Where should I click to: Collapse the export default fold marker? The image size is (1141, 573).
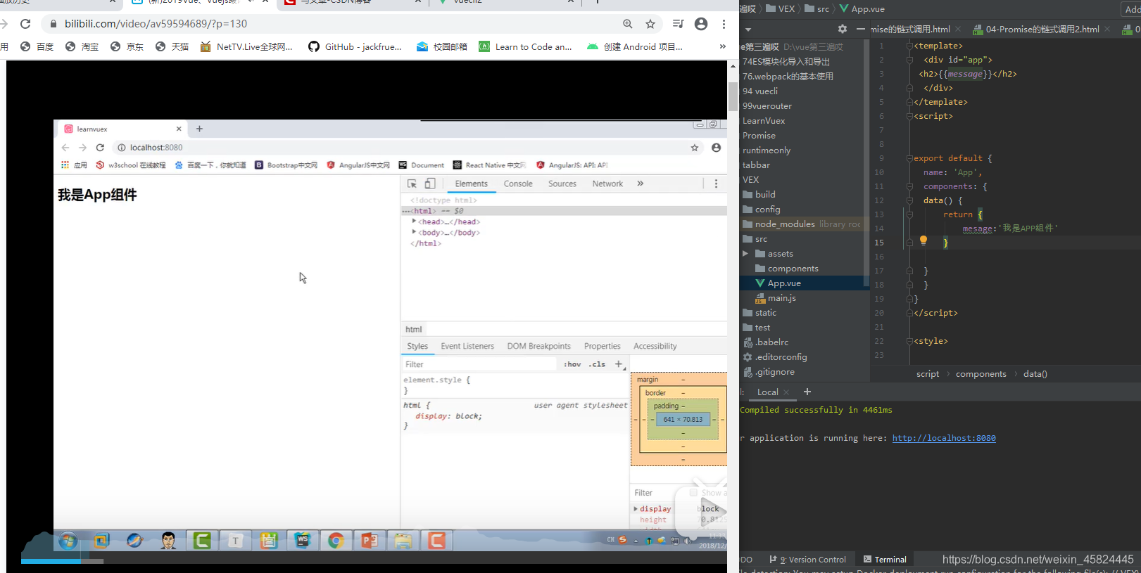click(x=909, y=158)
